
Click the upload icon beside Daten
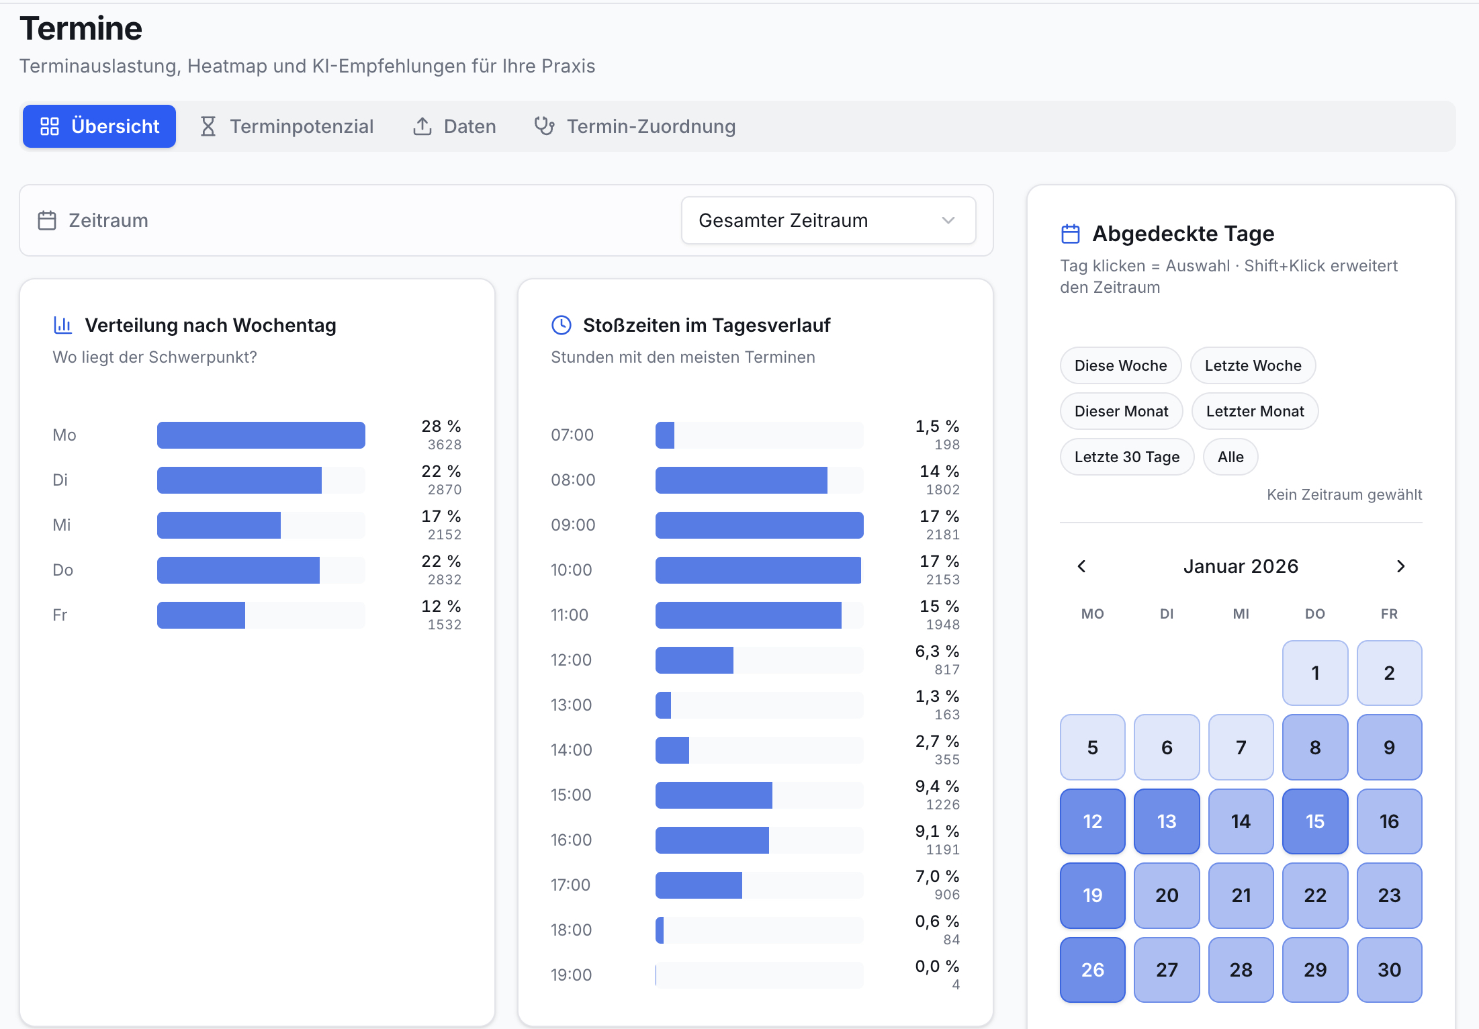pyautogui.click(x=422, y=126)
